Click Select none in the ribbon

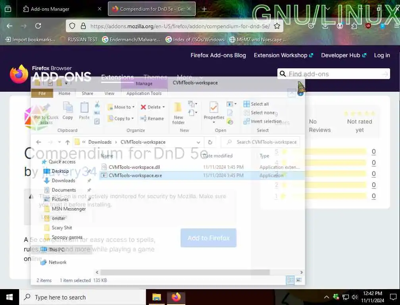tap(259, 112)
